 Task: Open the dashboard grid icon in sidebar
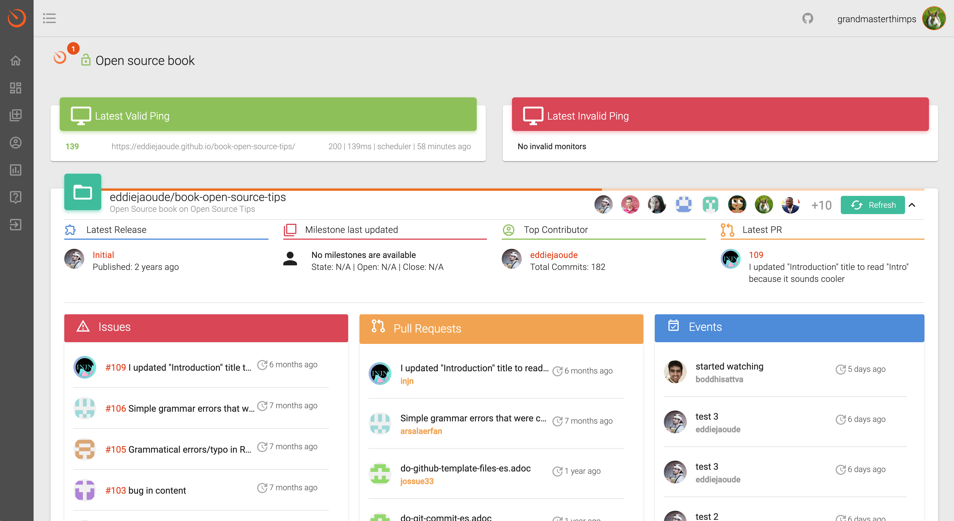point(16,88)
